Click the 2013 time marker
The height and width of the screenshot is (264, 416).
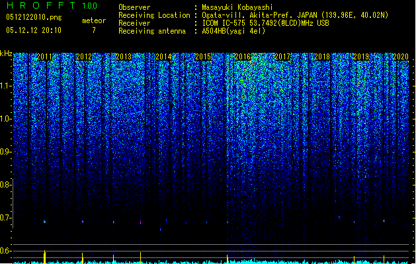124,57
